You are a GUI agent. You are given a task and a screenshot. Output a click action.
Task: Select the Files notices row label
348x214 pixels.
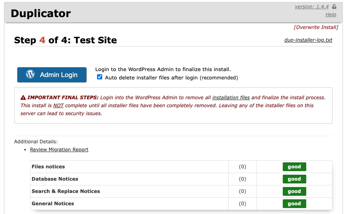[x=48, y=167]
